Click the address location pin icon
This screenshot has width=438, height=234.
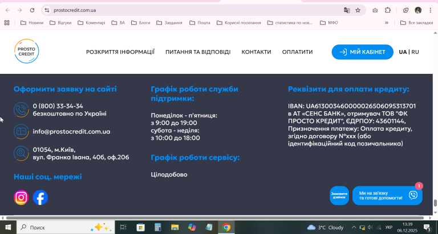[21, 153]
